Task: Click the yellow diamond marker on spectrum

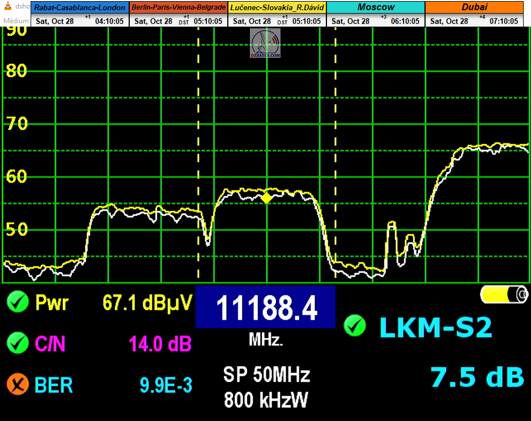Action: [x=266, y=198]
